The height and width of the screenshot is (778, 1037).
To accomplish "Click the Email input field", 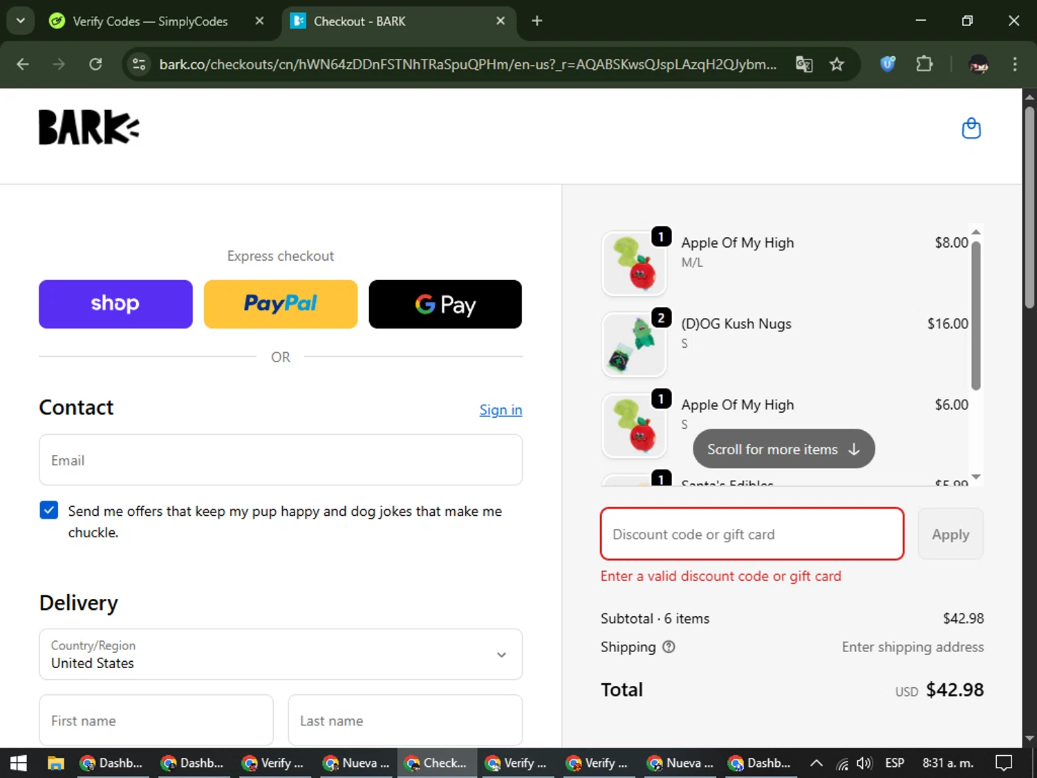I will click(281, 460).
